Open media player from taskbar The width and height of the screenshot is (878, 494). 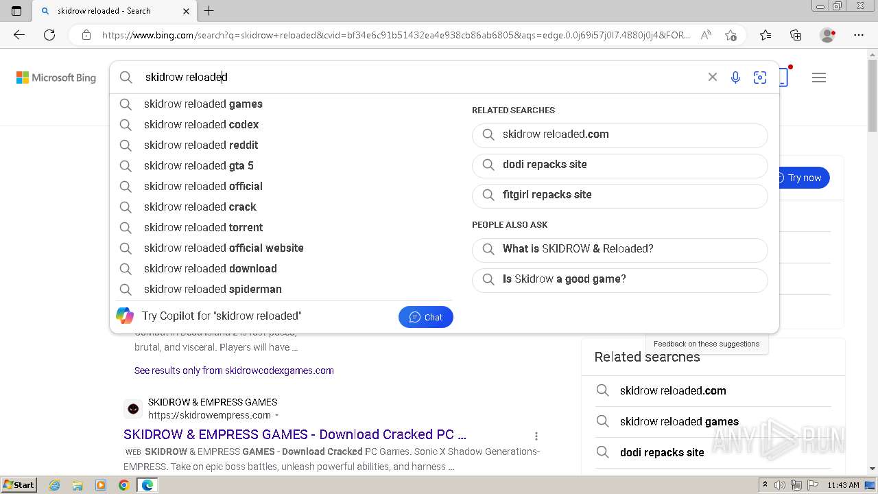coord(101,485)
